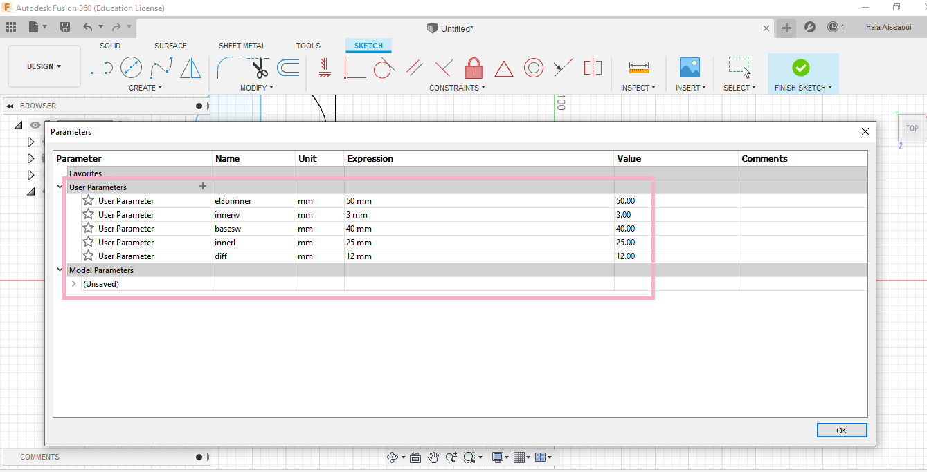Open the SELECT dropdown menu
927x472 pixels.
(739, 88)
